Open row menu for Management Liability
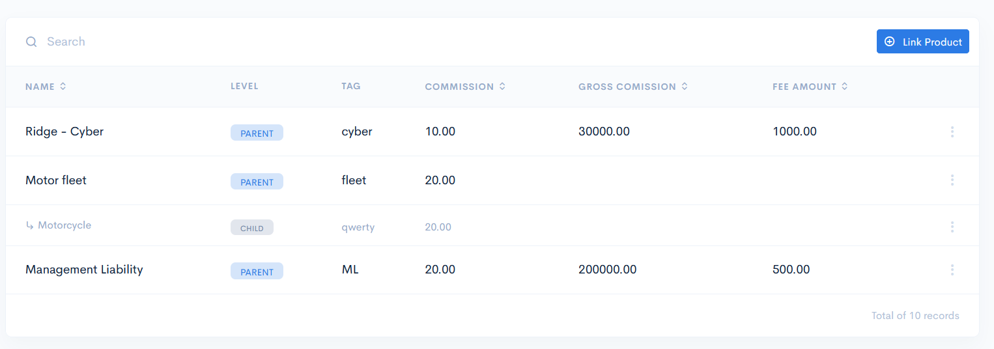Viewport: 994px width, 349px height. (x=952, y=270)
